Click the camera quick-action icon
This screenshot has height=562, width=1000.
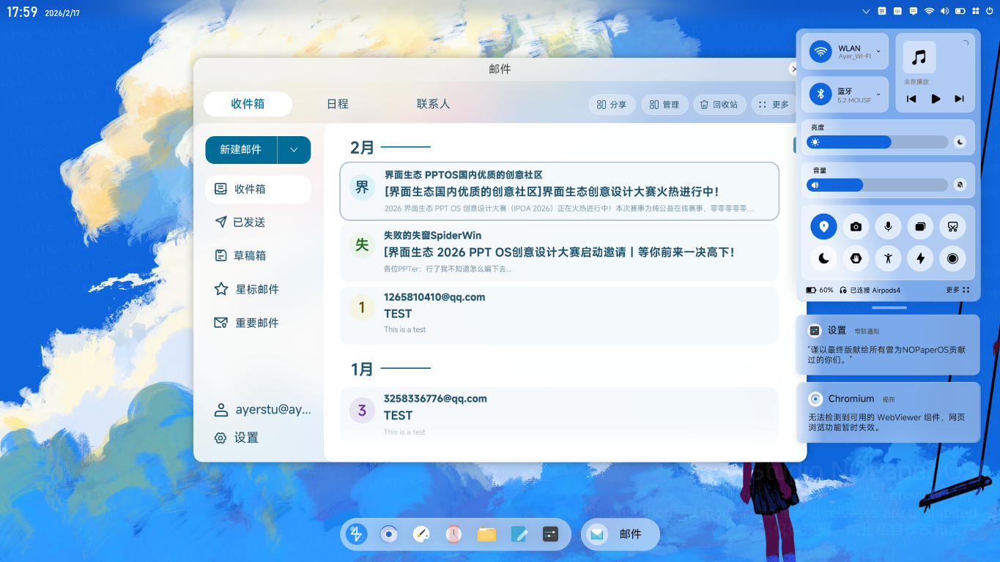(856, 227)
